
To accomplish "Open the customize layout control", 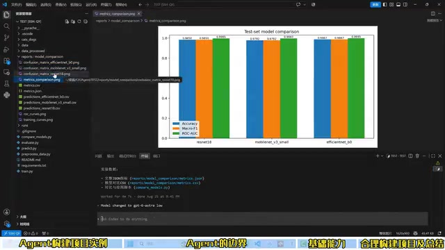I will [391, 5].
